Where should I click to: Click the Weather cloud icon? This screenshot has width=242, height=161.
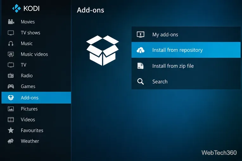point(11,141)
